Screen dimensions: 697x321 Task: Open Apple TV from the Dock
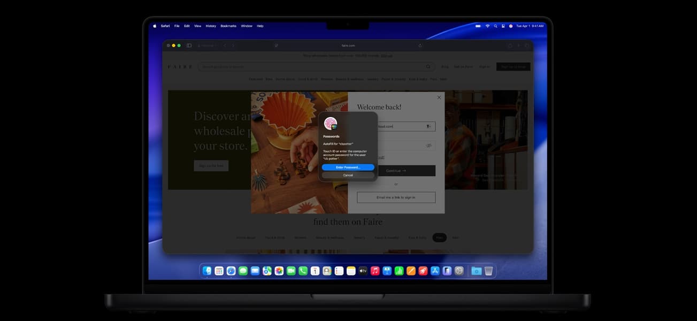pos(363,271)
